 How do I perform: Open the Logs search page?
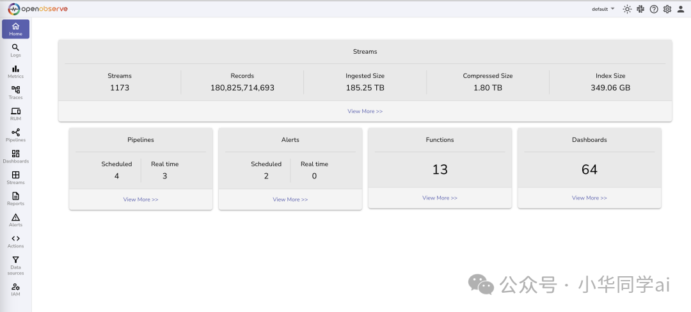coord(15,50)
